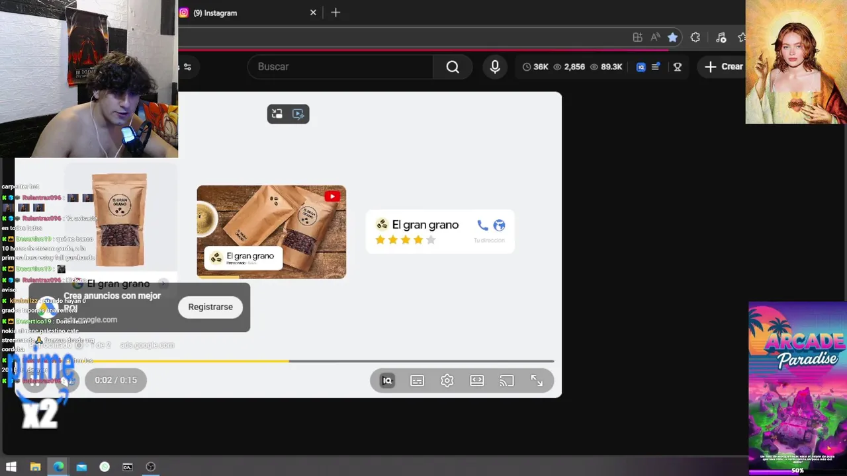Image resolution: width=847 pixels, height=476 pixels.
Task: Open the Windows Start menu
Action: tap(11, 467)
